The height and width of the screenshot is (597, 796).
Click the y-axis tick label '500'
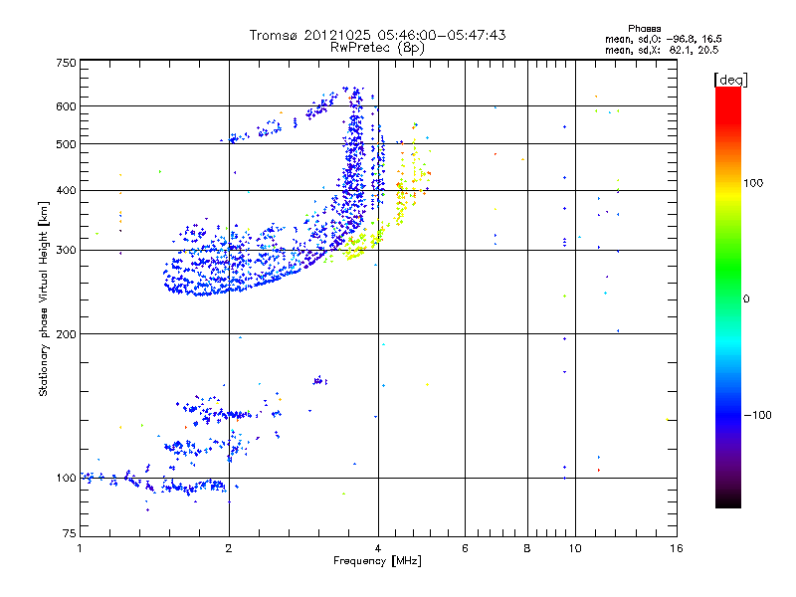(66, 144)
